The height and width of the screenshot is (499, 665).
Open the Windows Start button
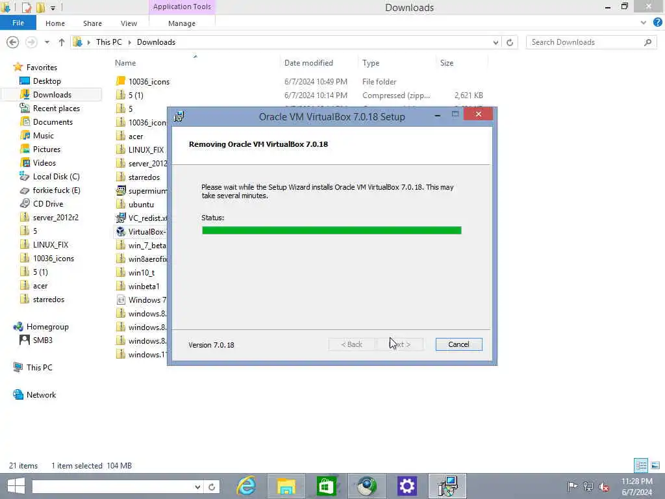click(16, 486)
